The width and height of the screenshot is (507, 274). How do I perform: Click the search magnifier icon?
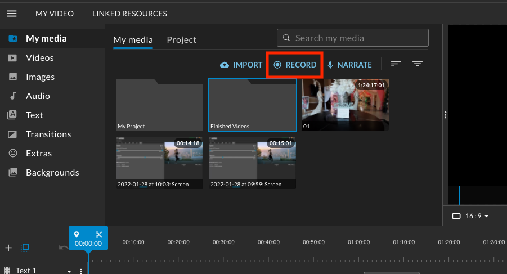point(286,38)
